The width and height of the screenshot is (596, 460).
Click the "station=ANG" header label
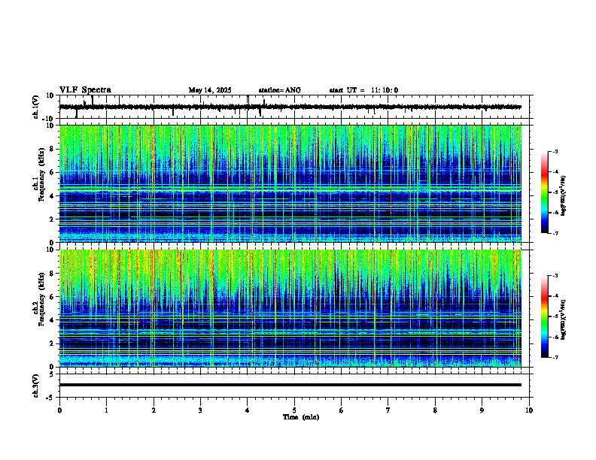(280, 90)
